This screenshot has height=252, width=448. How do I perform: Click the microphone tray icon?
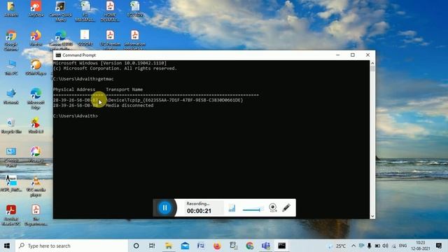pos(369,246)
